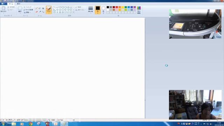Click the Cut (切り取り) button
The width and height of the screenshot is (224, 126).
point(11,7)
